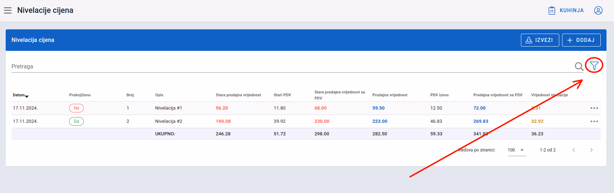Go to the previous page arrow

pyautogui.click(x=574, y=150)
